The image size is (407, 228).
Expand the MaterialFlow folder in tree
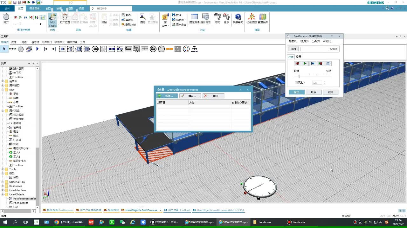tap(3, 182)
